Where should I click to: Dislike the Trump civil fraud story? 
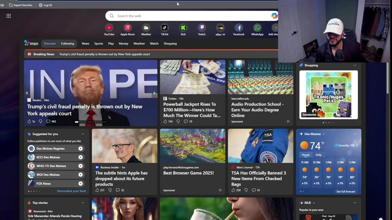[x=40, y=121]
